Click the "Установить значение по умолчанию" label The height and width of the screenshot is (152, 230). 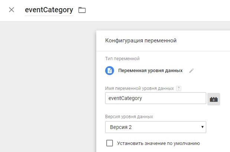[158, 143]
